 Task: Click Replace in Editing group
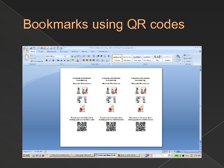188,58
